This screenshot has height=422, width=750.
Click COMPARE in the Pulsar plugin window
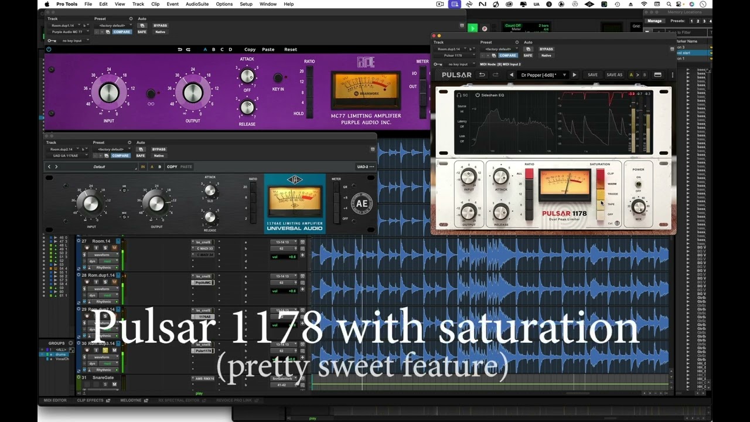[x=508, y=56]
